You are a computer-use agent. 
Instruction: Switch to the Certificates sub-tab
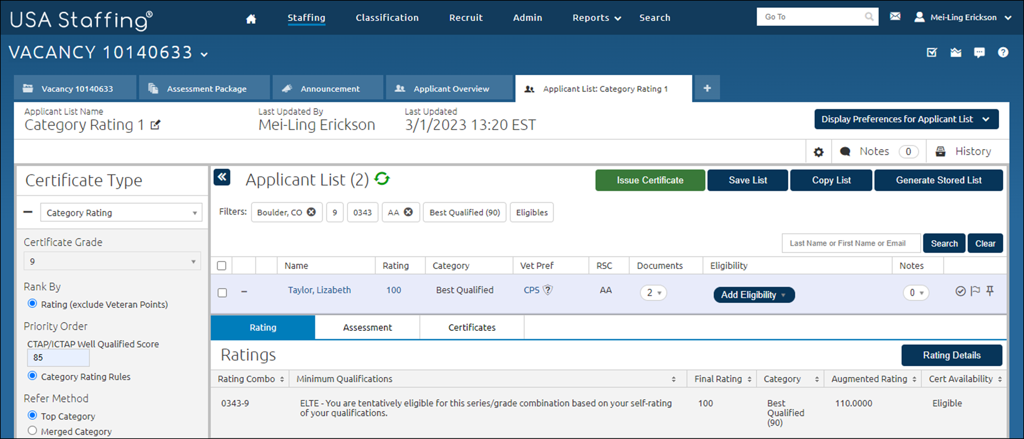click(x=472, y=327)
